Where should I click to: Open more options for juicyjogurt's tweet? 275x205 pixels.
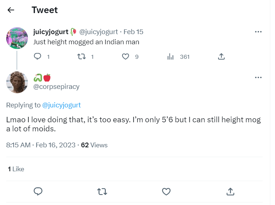pyautogui.click(x=258, y=32)
